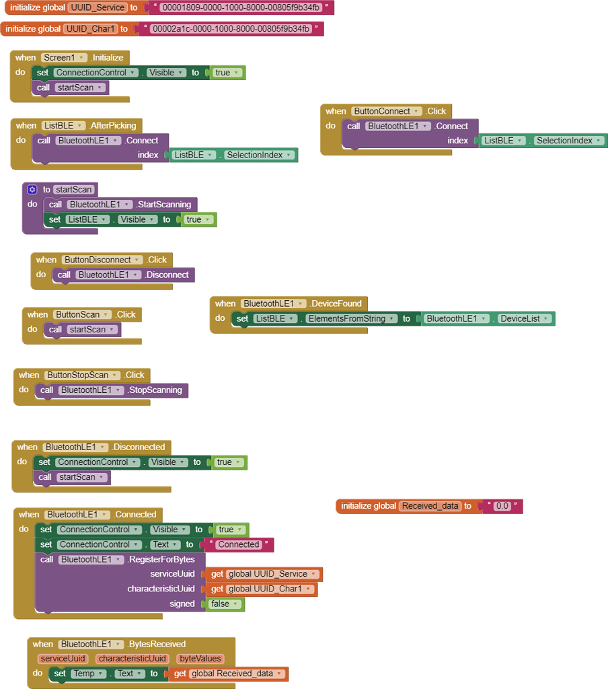Open the false dropdown on the signed socket
The height and width of the screenshot is (689, 608).
236,604
